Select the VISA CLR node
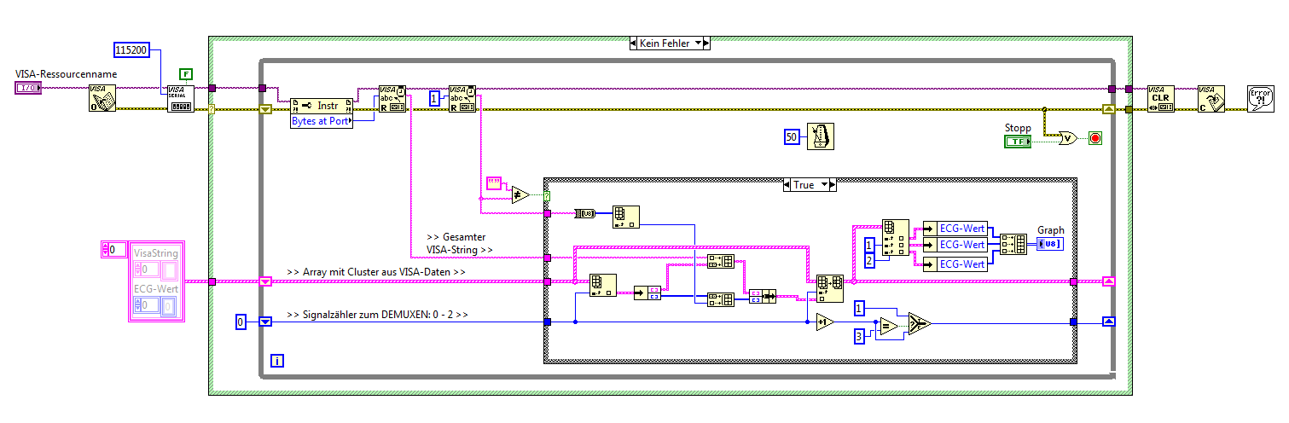This screenshot has height=423, width=1289. tap(1160, 98)
